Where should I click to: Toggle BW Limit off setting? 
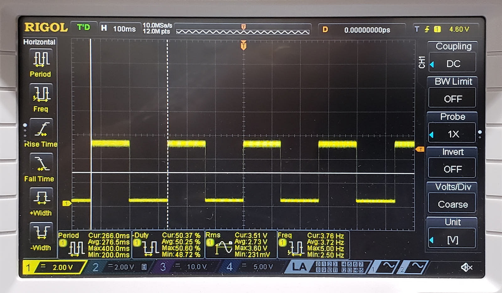coord(452,98)
